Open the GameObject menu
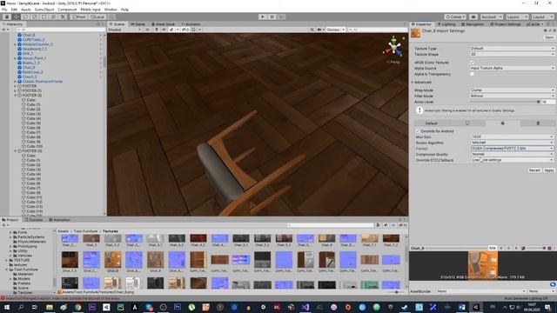 (44, 10)
